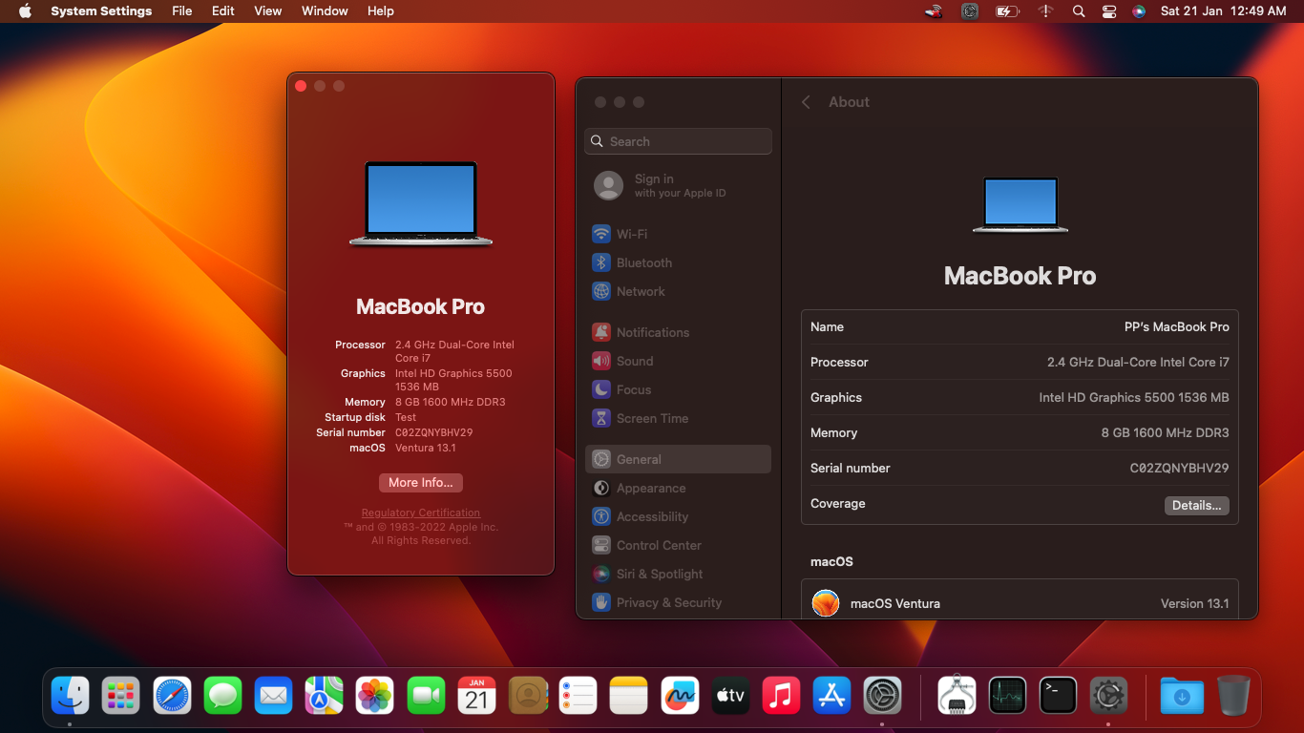Viewport: 1304px width, 733px height.
Task: Open Wi-Fi settings in the sidebar
Action: (x=678, y=234)
